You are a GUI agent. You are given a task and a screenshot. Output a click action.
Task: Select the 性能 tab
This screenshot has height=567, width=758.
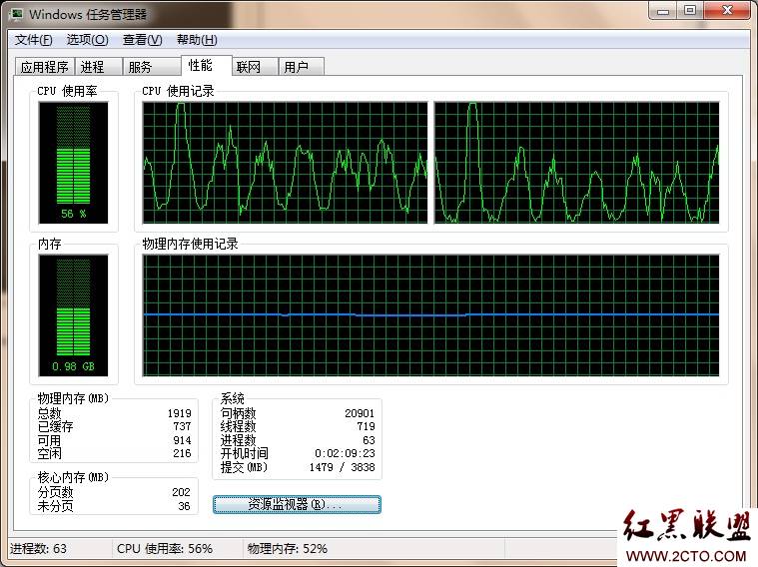[207, 65]
